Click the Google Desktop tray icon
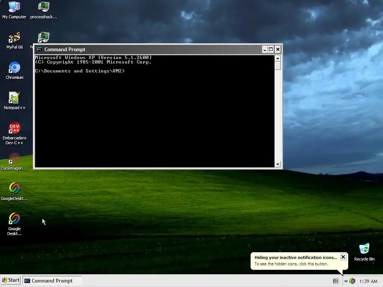Screen dimensions: 383x287 pyautogui.click(x=352, y=281)
